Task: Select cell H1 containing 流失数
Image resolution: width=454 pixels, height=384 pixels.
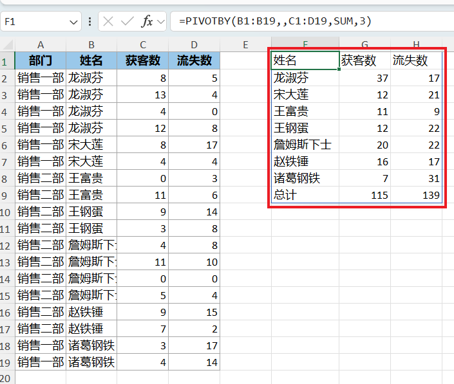Action: click(416, 60)
